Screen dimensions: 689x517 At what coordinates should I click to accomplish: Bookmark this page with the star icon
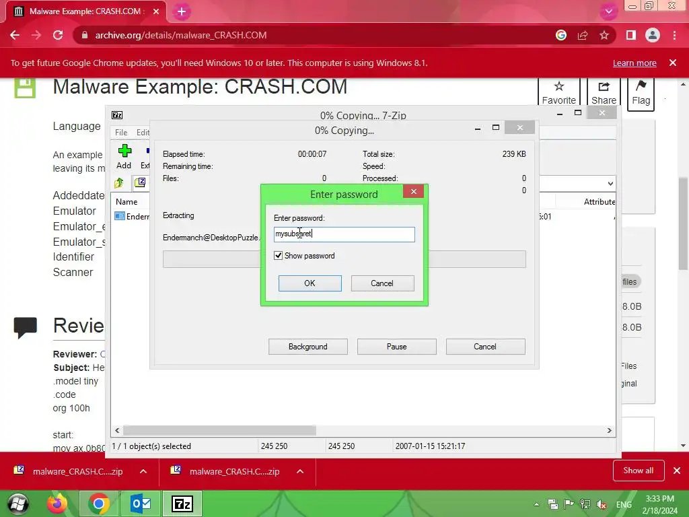[x=604, y=35]
